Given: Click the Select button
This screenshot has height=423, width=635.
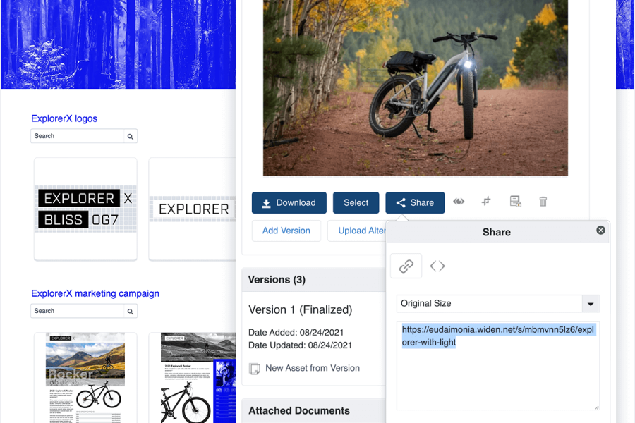Looking at the screenshot, I should coord(356,202).
